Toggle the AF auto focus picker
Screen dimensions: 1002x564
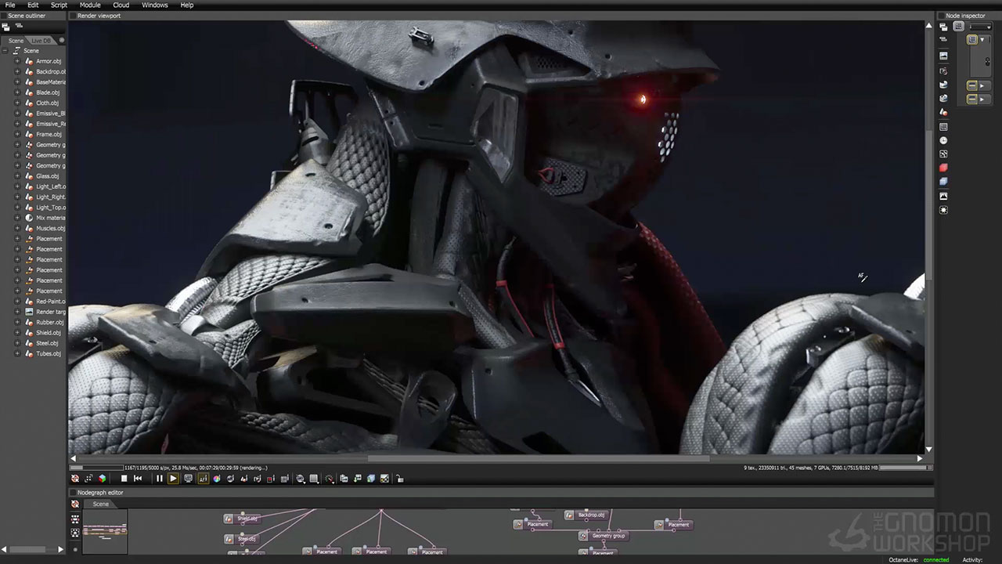coord(203,479)
